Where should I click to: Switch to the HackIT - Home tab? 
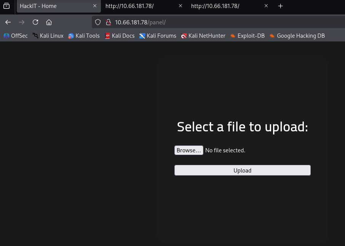(53, 6)
